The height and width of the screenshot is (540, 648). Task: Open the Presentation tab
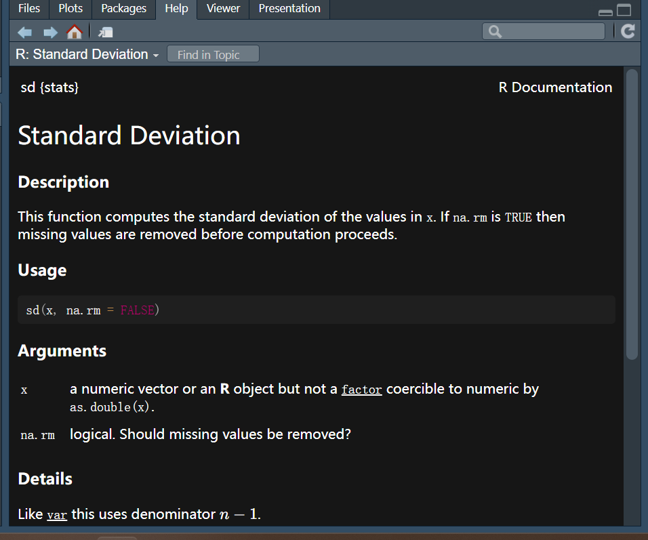click(289, 9)
